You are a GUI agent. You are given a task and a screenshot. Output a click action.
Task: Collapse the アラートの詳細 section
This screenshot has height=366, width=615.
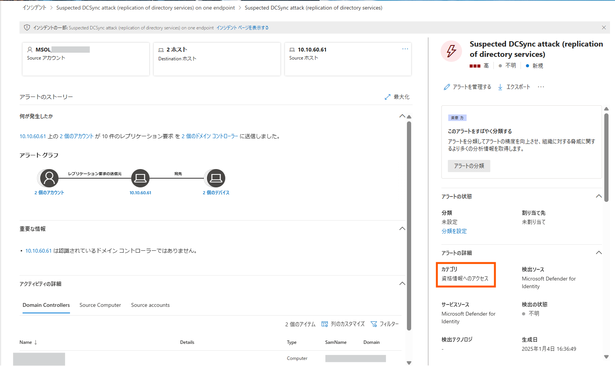pyautogui.click(x=599, y=252)
